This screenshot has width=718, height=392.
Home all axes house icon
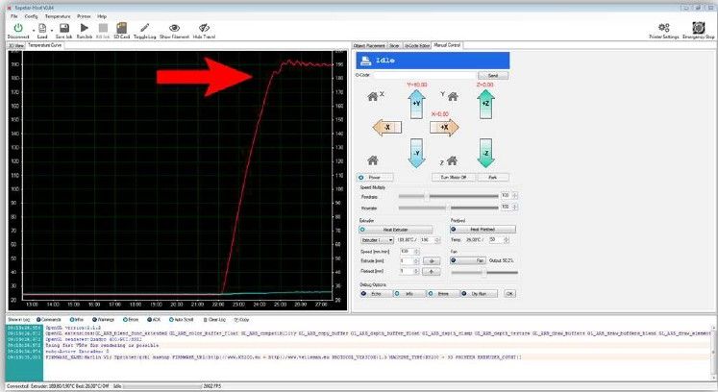coord(373,160)
